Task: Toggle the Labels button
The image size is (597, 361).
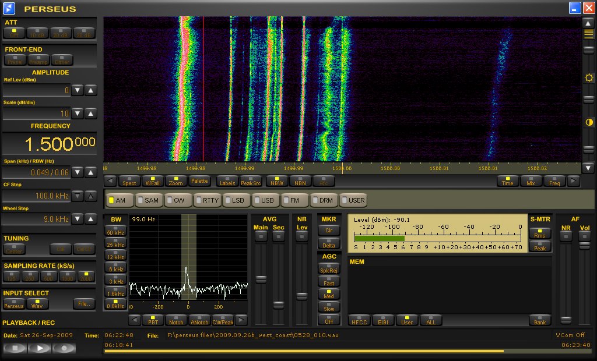Action: (227, 181)
